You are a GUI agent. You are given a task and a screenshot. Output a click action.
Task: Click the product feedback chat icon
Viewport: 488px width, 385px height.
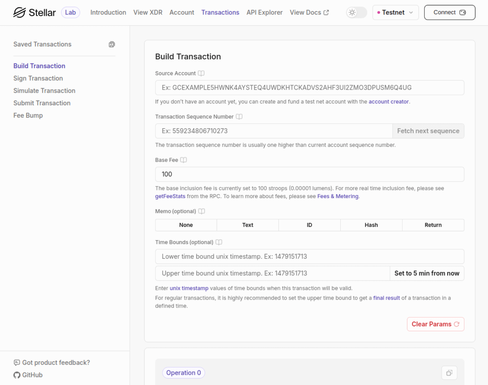click(x=17, y=363)
